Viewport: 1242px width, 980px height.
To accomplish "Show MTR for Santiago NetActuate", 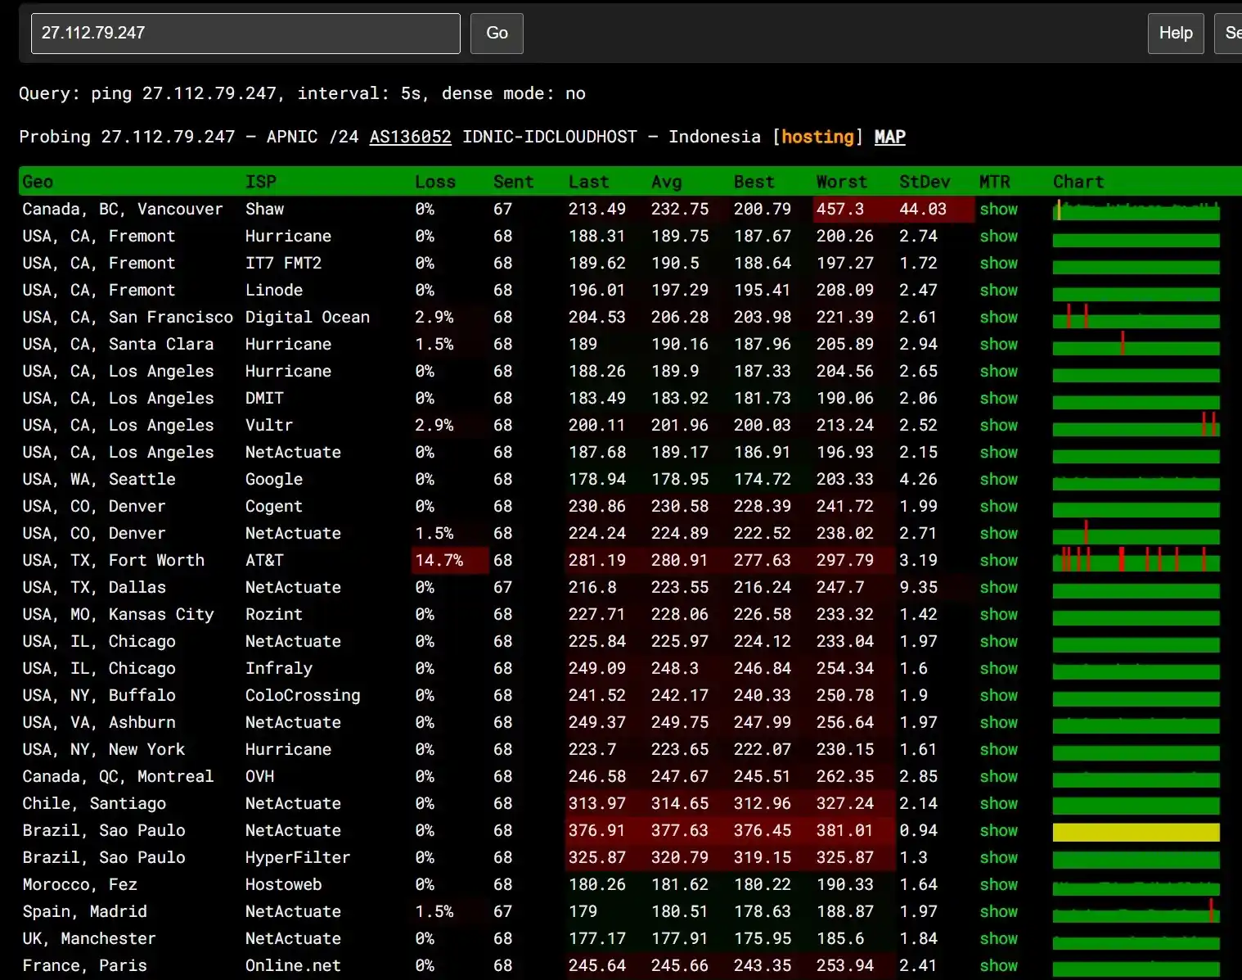I will click(x=999, y=804).
